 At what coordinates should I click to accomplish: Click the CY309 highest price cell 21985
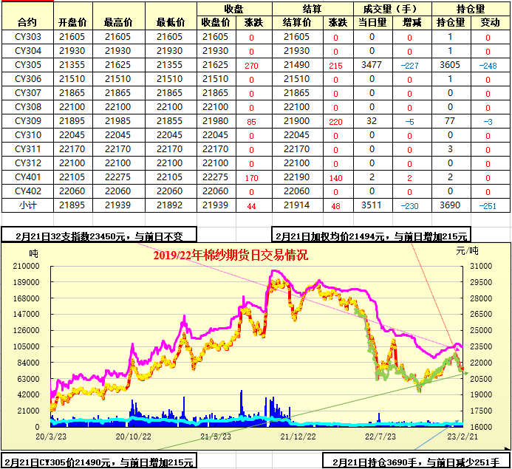coord(118,121)
